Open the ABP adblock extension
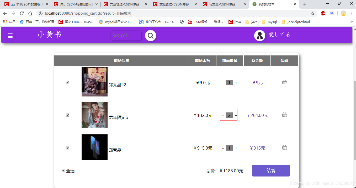Viewport: 356px width, 188px height. tap(323, 13)
